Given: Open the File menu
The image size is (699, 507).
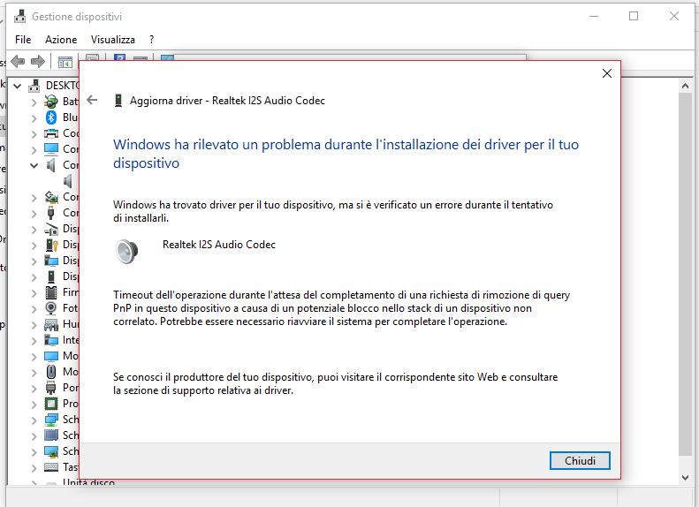Looking at the screenshot, I should 23,40.
